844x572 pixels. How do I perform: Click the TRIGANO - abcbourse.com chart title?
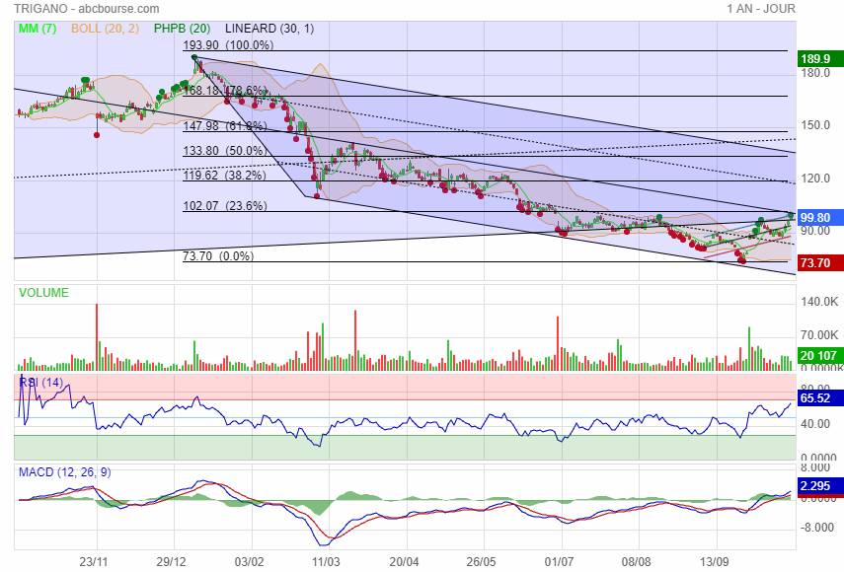point(87,9)
